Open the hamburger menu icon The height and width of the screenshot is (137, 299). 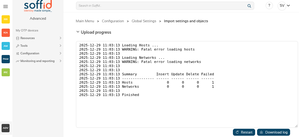(5, 6)
